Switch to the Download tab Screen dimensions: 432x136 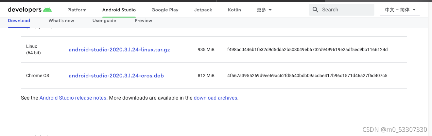pyautogui.click(x=19, y=20)
